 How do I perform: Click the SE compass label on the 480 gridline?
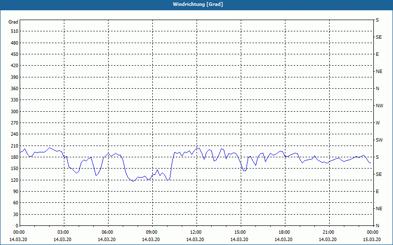pyautogui.click(x=379, y=37)
